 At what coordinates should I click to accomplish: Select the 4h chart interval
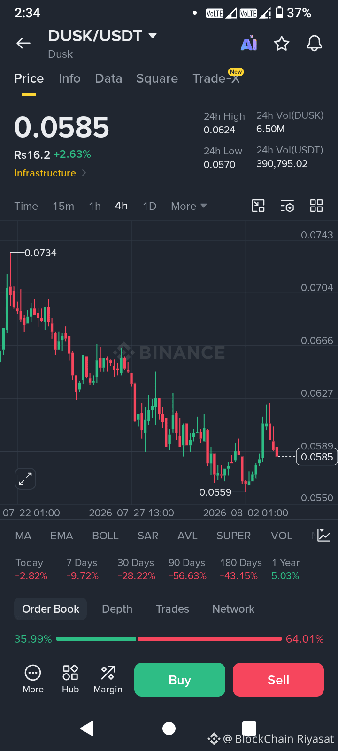point(121,206)
